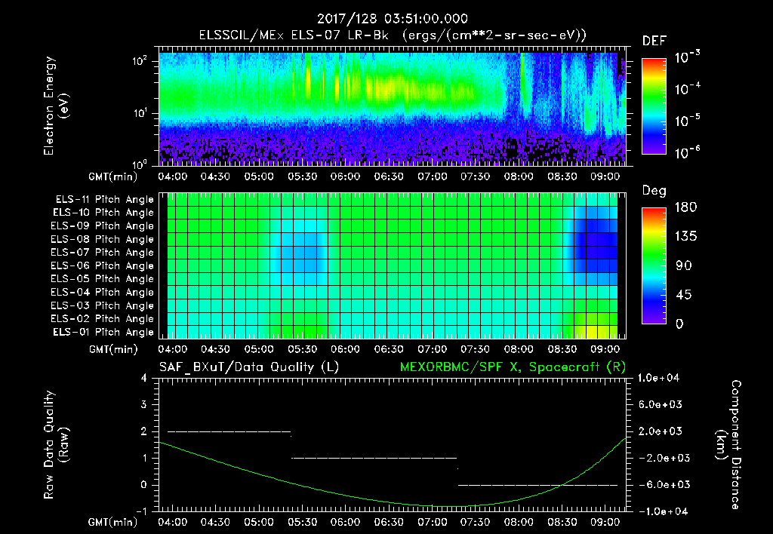773x534 pixels.
Task: Select the ELS-11 Pitch Angle row label
Action: [x=104, y=200]
